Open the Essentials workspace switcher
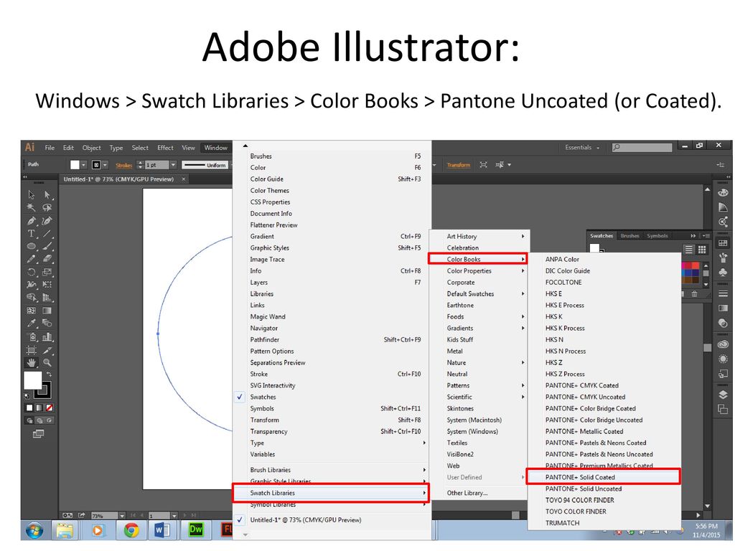 tap(581, 148)
